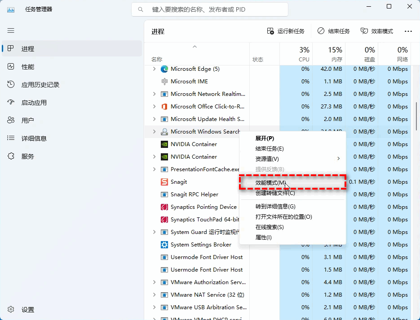This screenshot has width=420, height=320.
Task: Expand VMware Authorization Service row
Action: (x=154, y=282)
